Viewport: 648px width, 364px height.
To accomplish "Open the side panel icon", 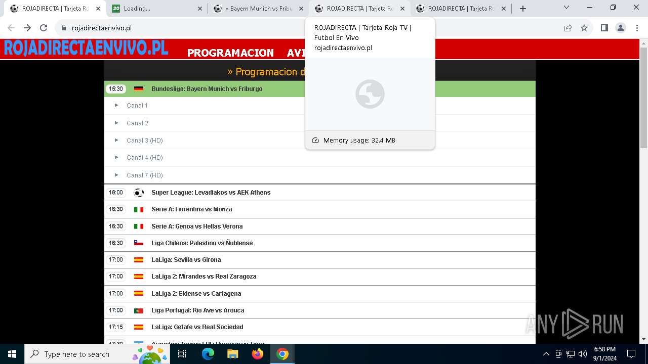I will click(x=604, y=28).
